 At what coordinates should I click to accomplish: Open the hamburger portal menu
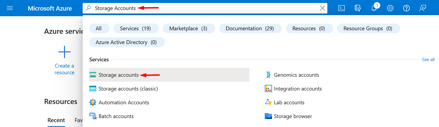(10, 8)
